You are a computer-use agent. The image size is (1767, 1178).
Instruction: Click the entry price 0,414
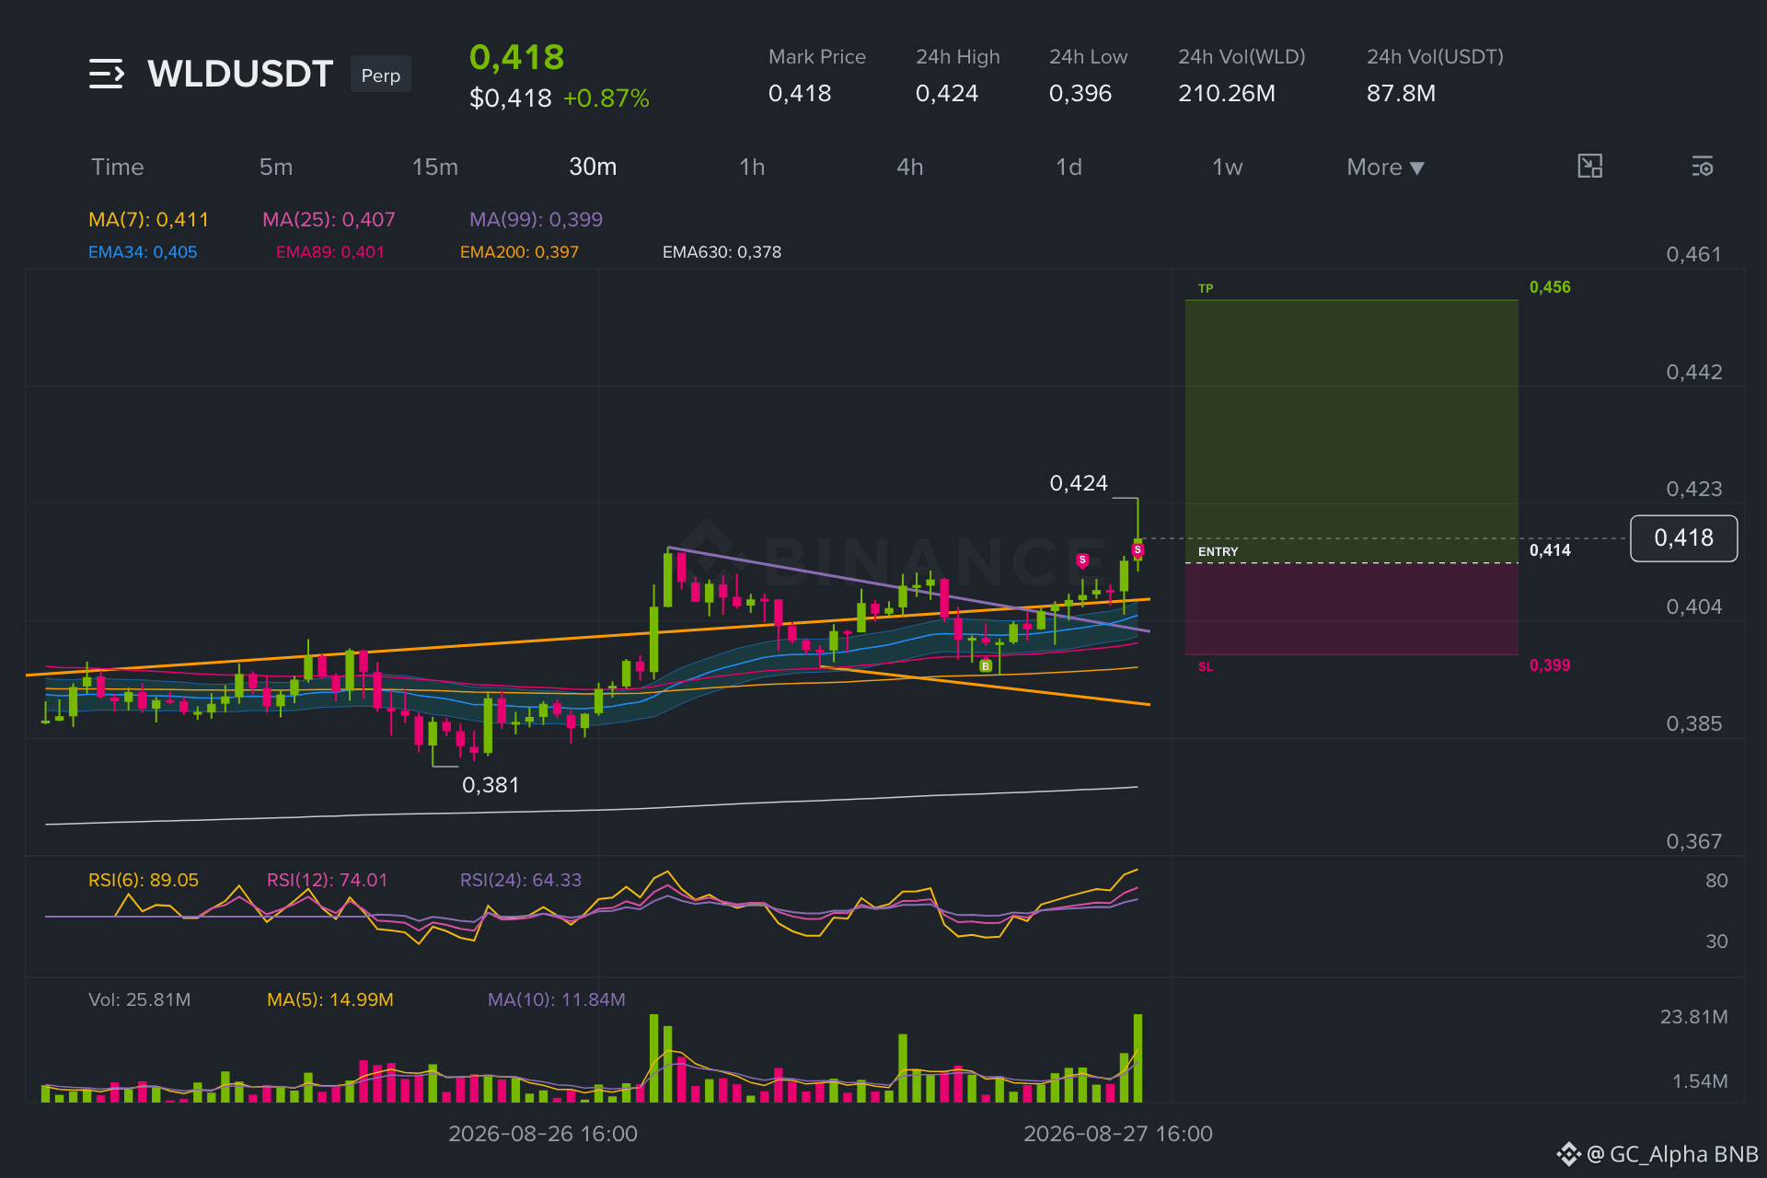click(x=1550, y=550)
